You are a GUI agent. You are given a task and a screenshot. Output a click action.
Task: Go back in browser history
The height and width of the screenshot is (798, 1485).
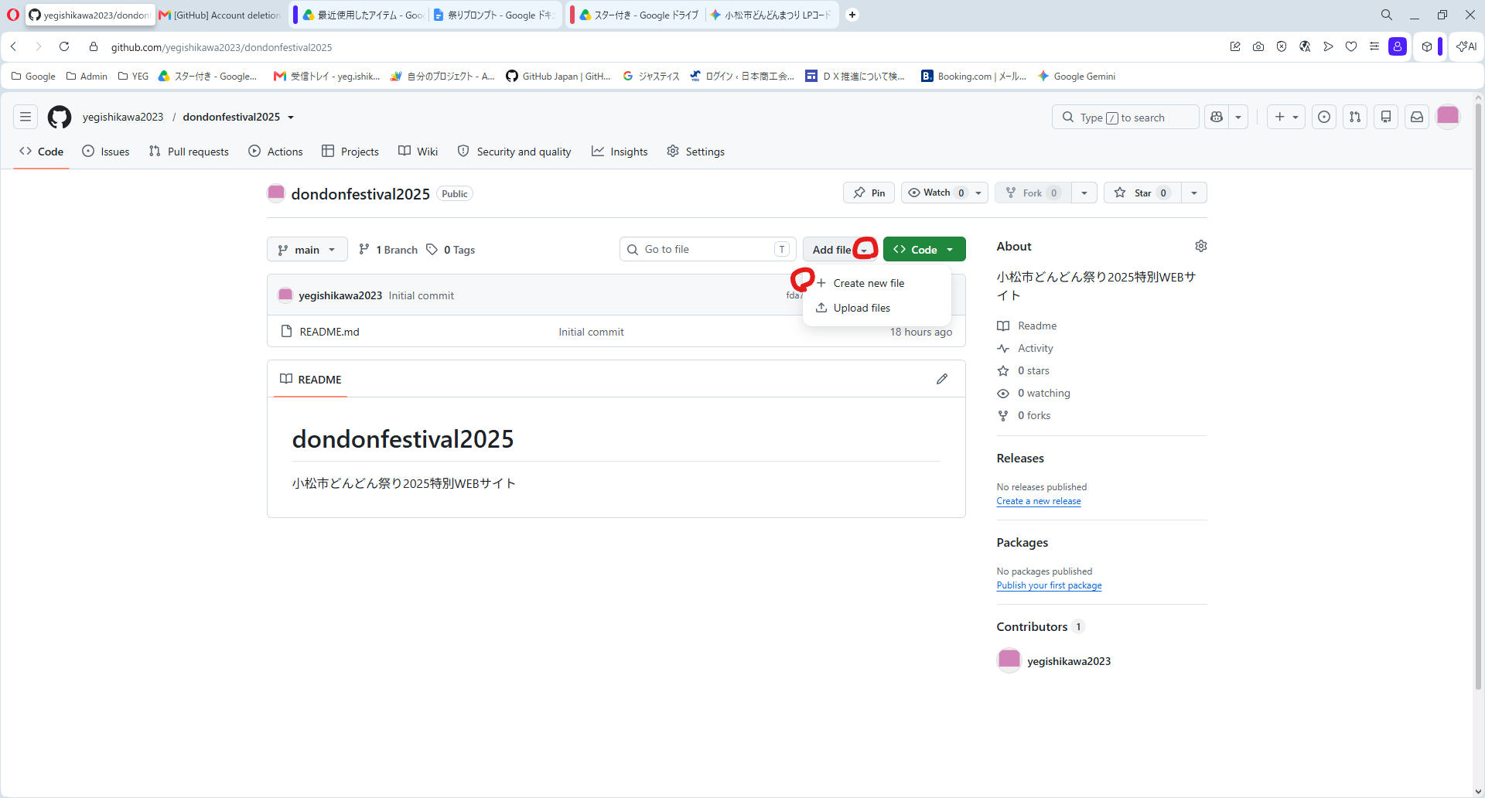[x=14, y=46]
